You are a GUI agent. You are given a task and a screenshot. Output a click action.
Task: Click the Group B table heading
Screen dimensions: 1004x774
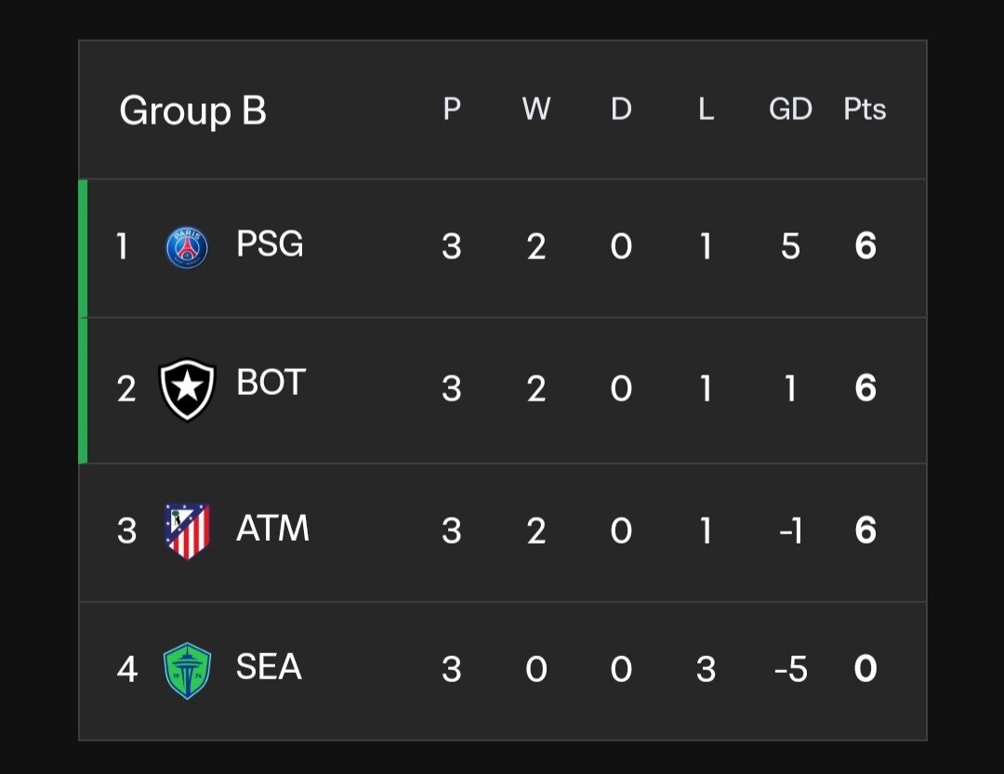point(192,111)
